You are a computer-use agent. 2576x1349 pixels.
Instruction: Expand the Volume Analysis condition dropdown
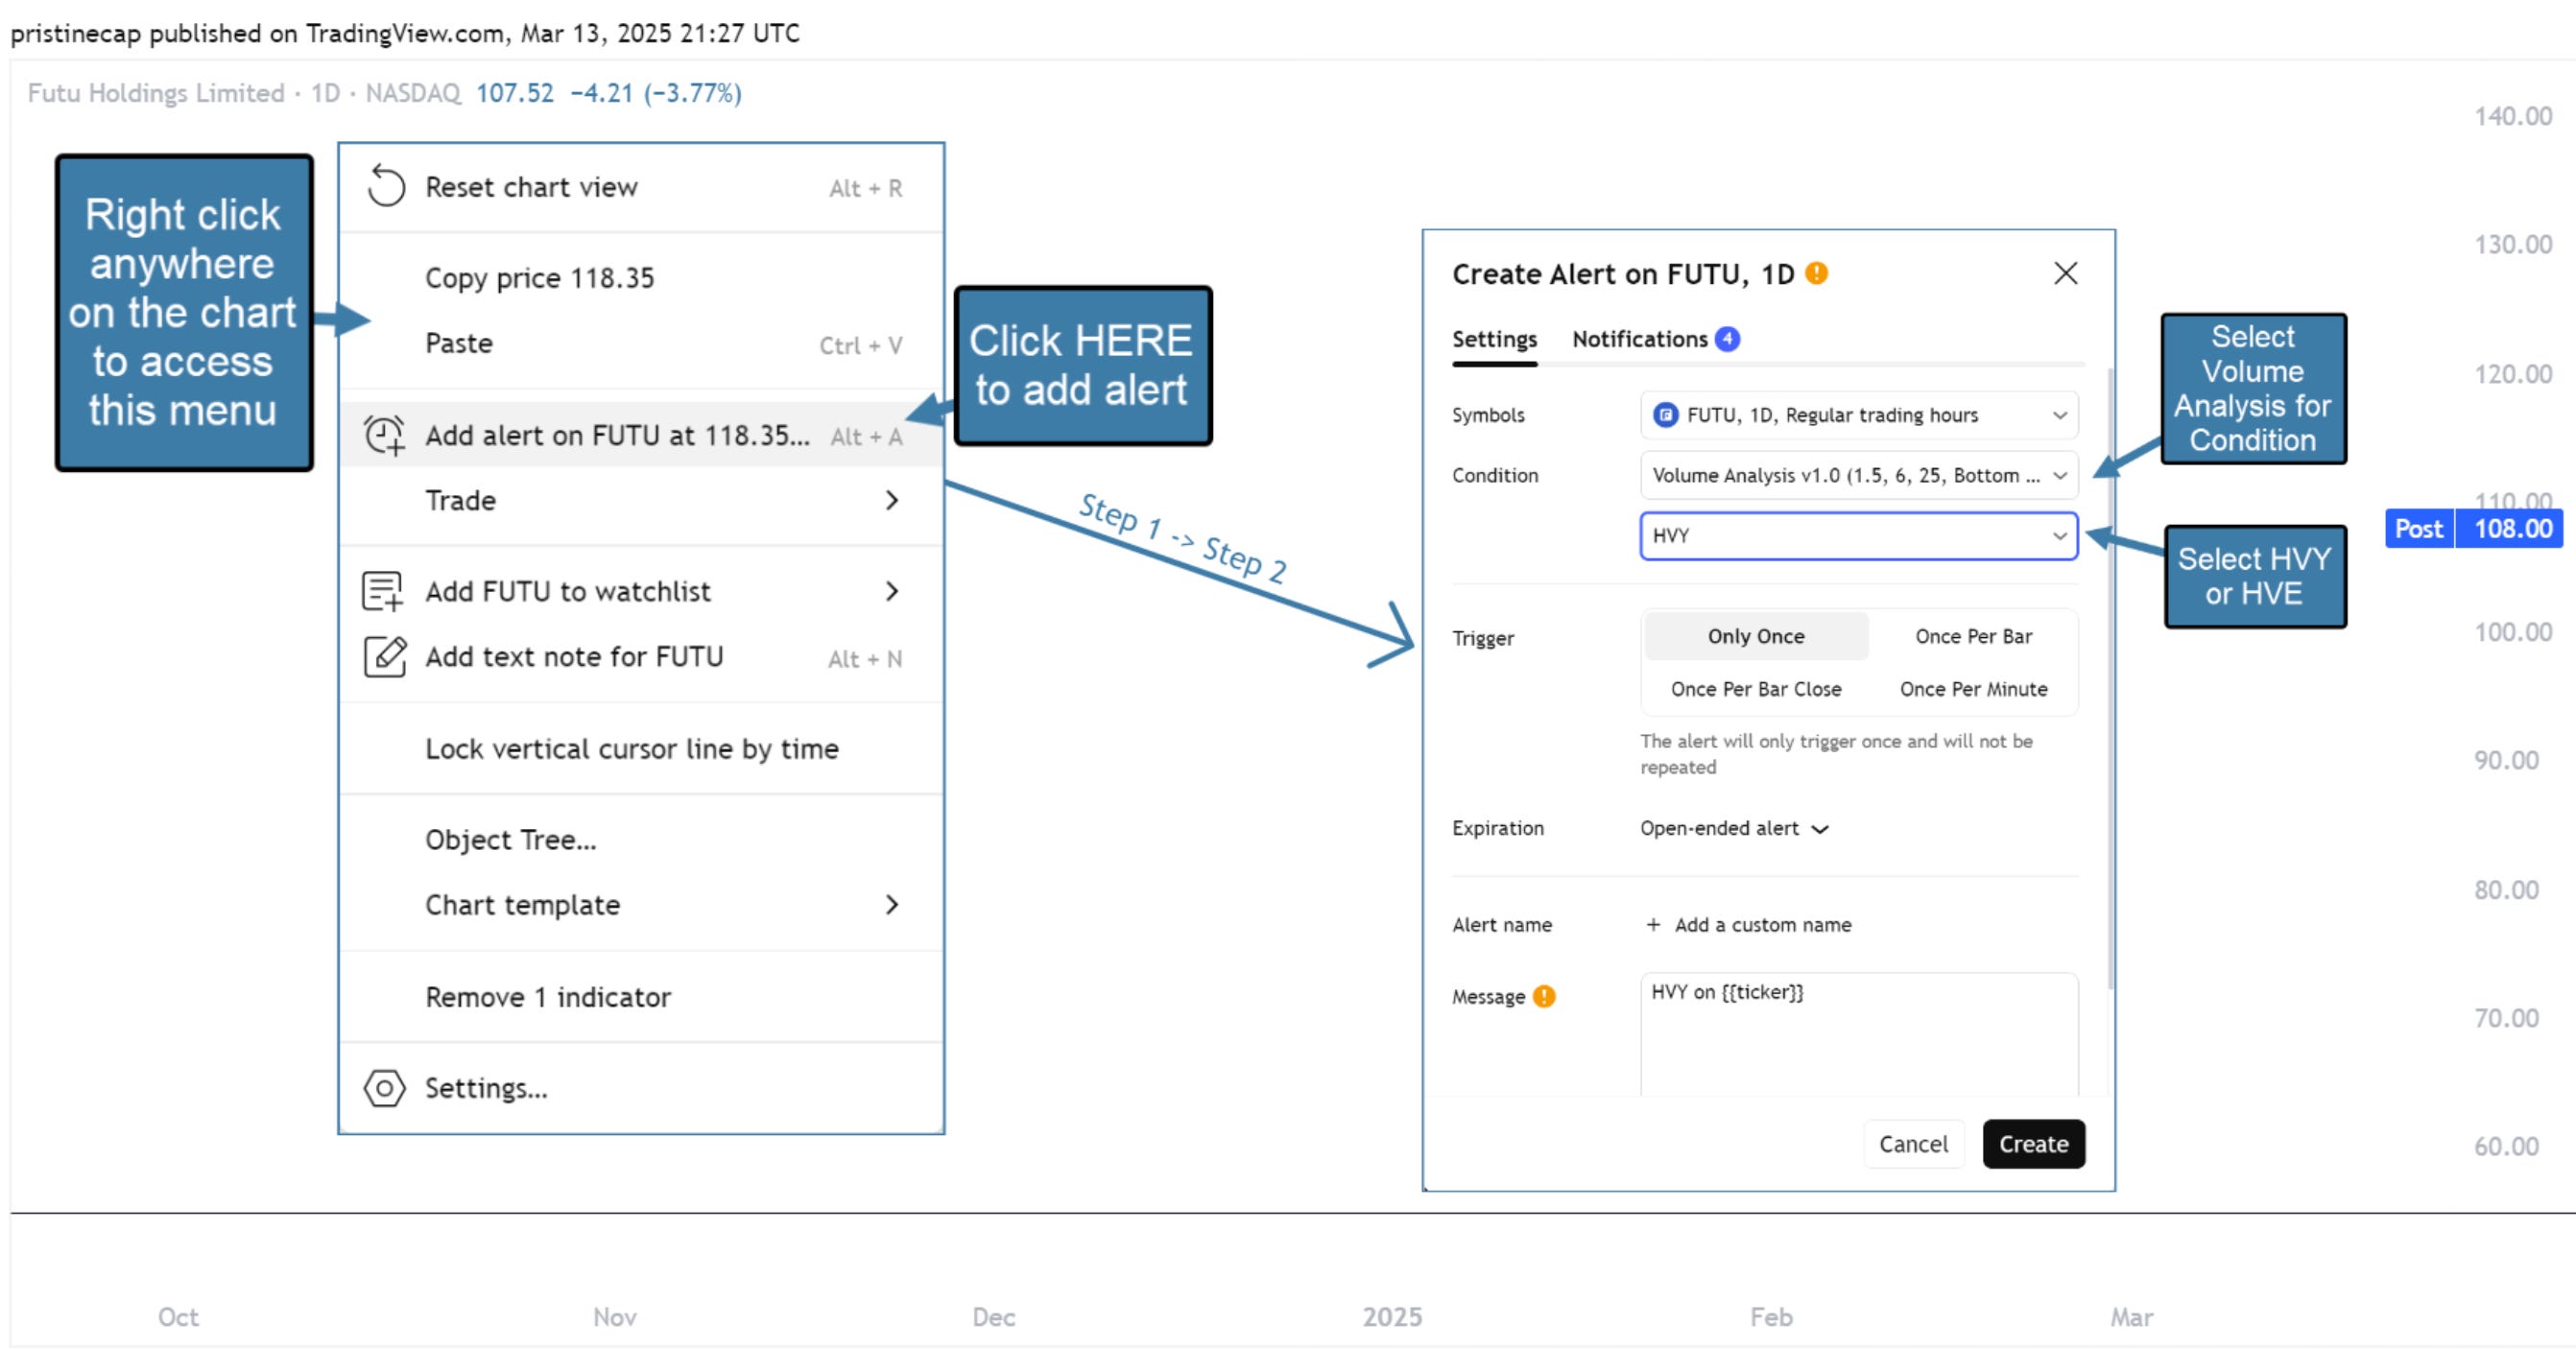(1858, 476)
